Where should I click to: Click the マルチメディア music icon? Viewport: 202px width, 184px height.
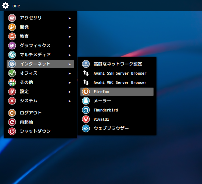12,55
